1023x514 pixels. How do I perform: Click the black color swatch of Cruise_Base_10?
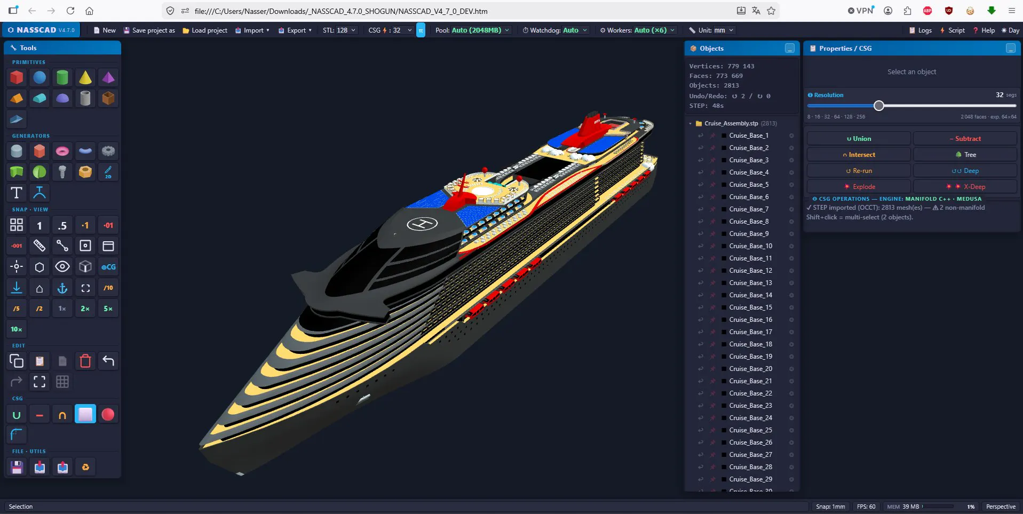(724, 246)
